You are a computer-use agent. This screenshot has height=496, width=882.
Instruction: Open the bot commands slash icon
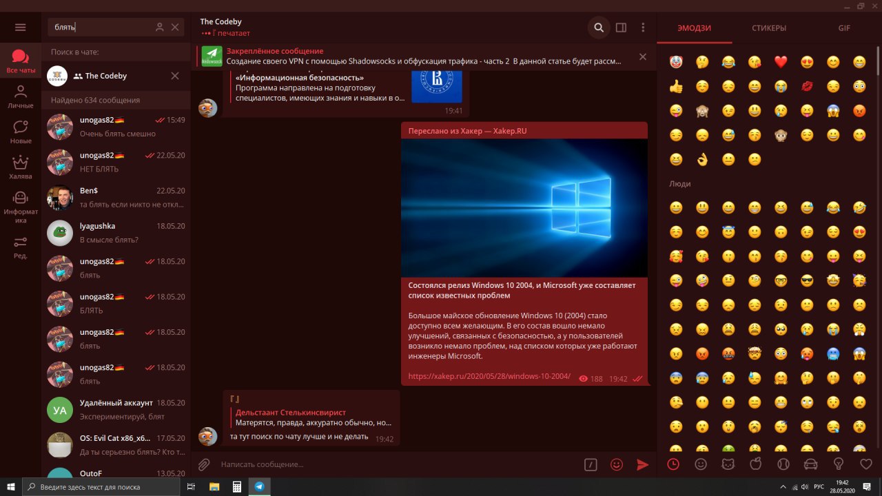(x=591, y=464)
